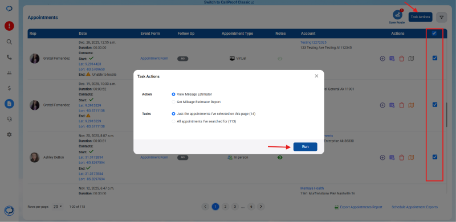Open the red alert notification icon
Screen dimensions: 456x222
click(x=9, y=26)
